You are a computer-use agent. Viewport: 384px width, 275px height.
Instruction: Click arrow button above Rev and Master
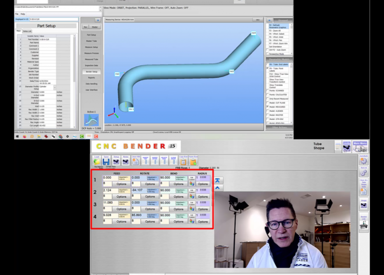pos(98,20)
